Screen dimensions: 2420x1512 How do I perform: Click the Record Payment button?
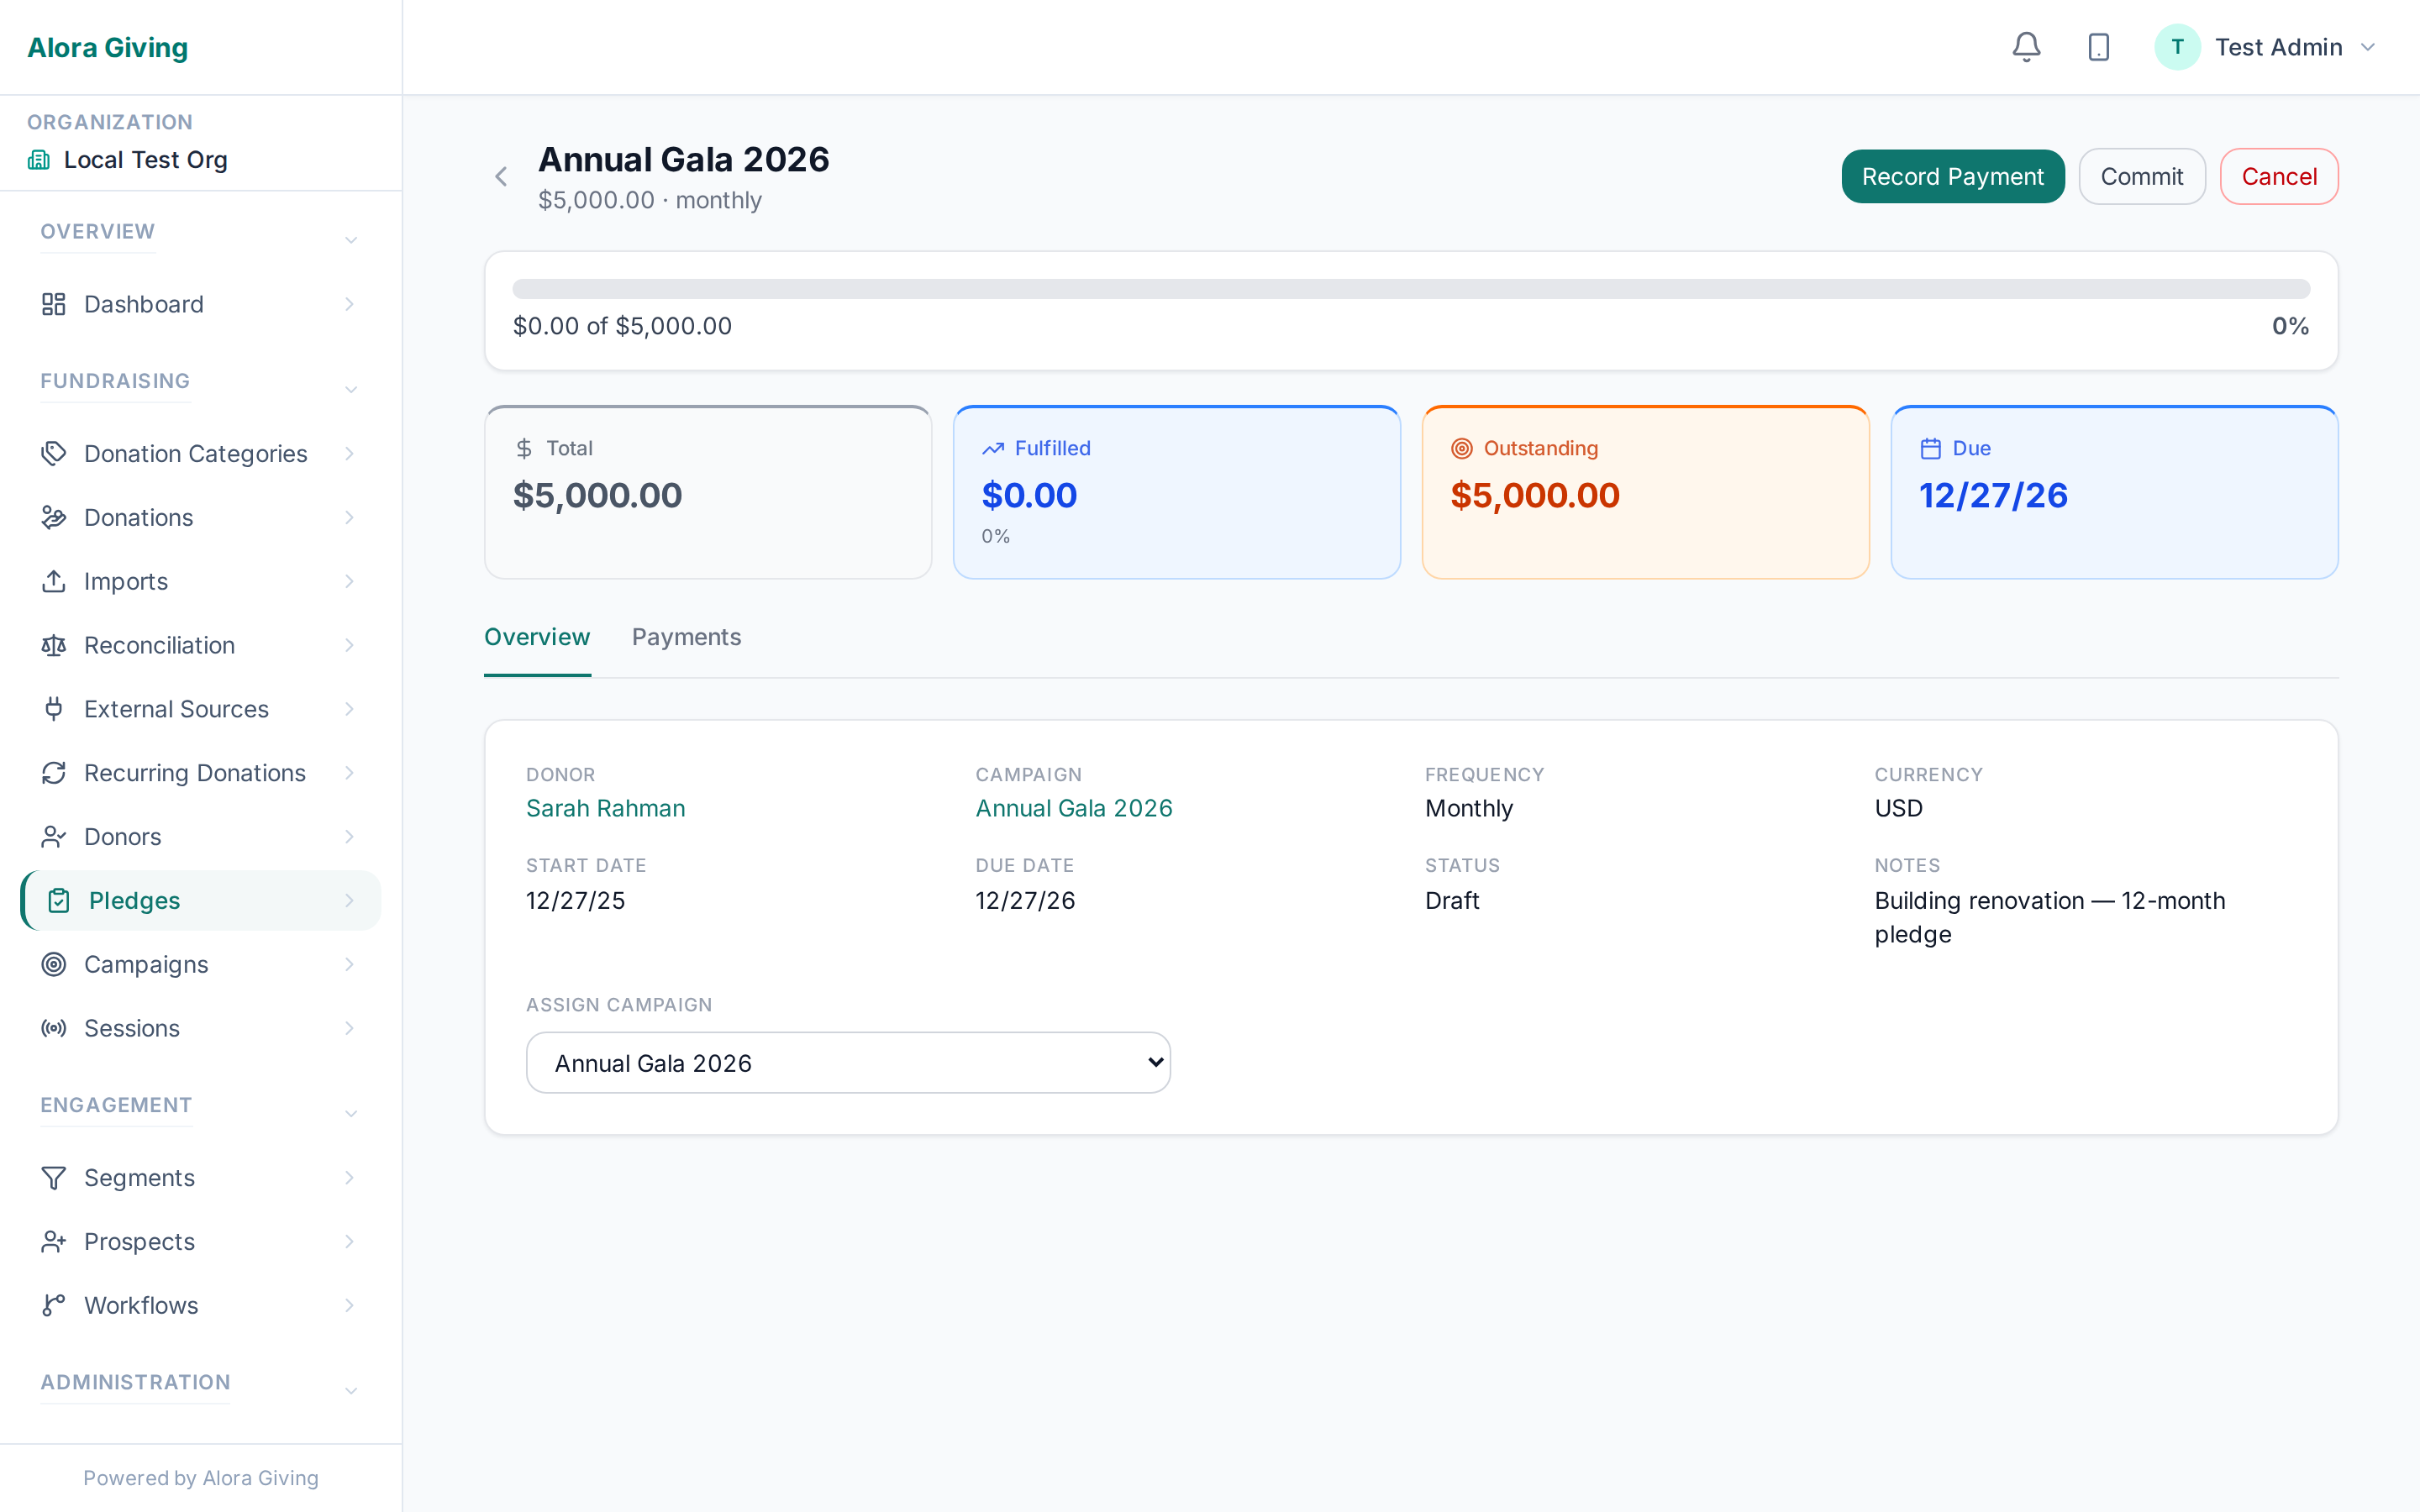(x=1952, y=176)
